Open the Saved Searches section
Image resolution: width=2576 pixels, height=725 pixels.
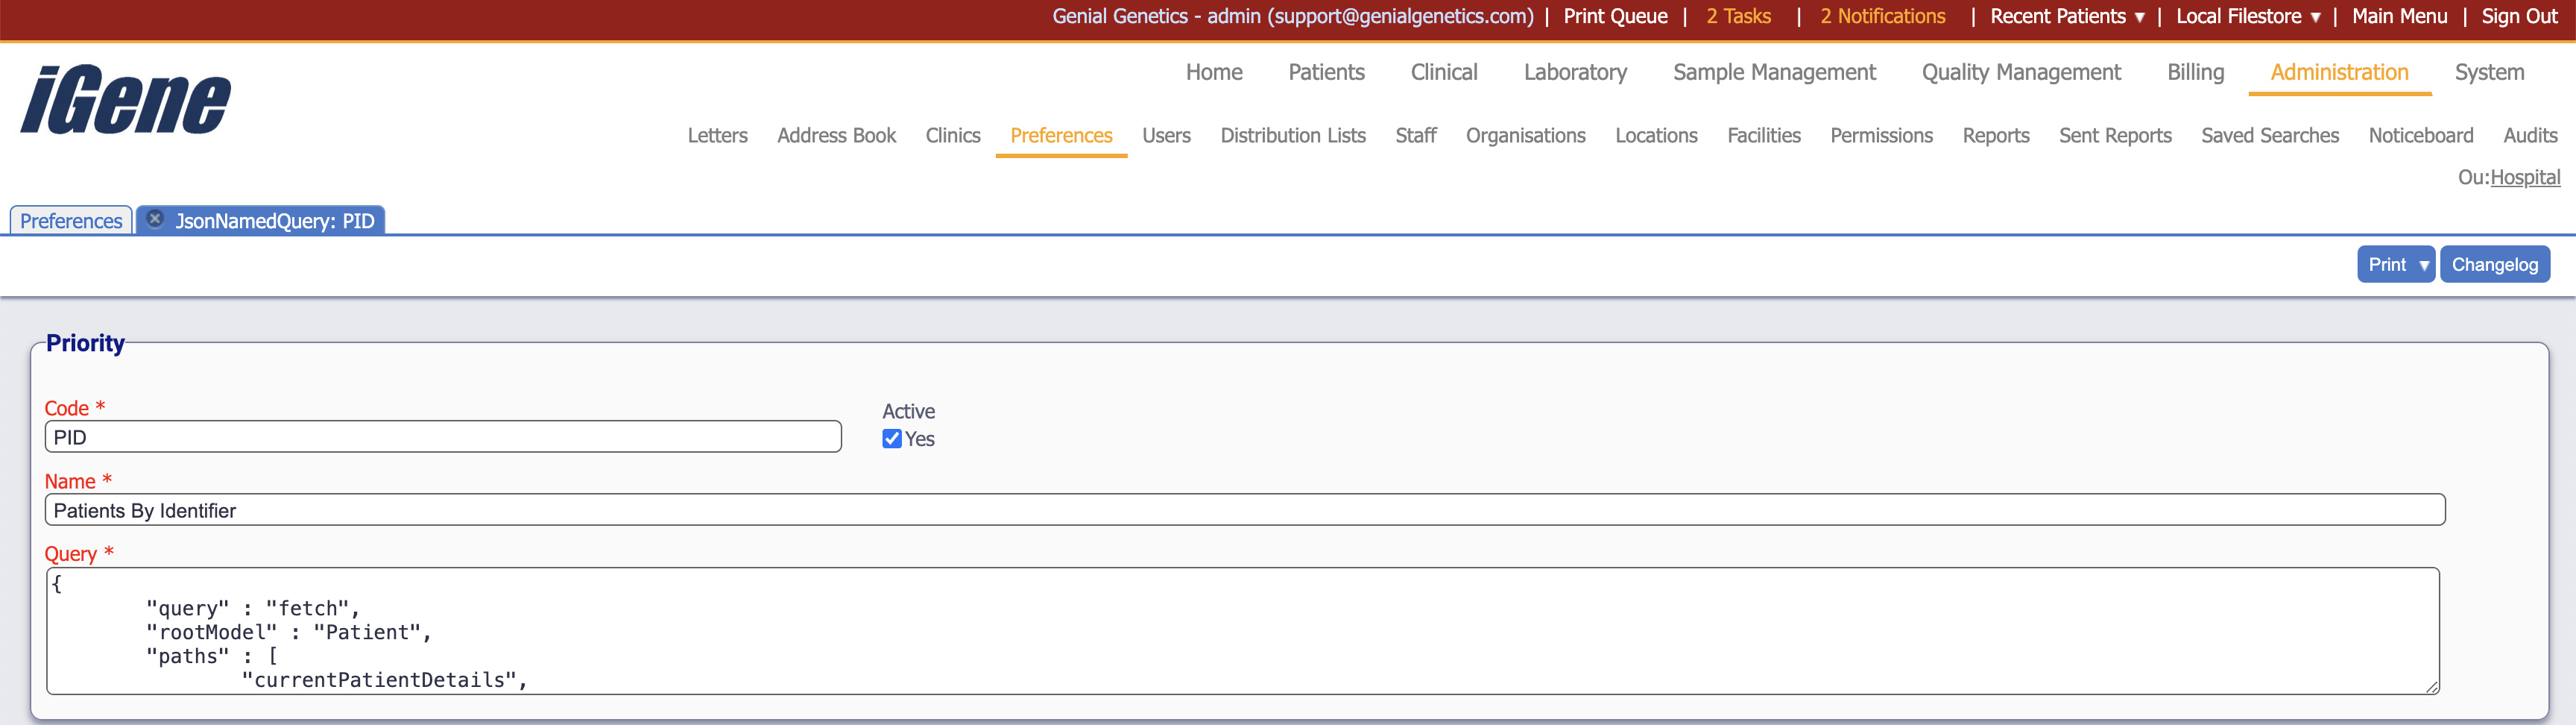pos(2270,135)
